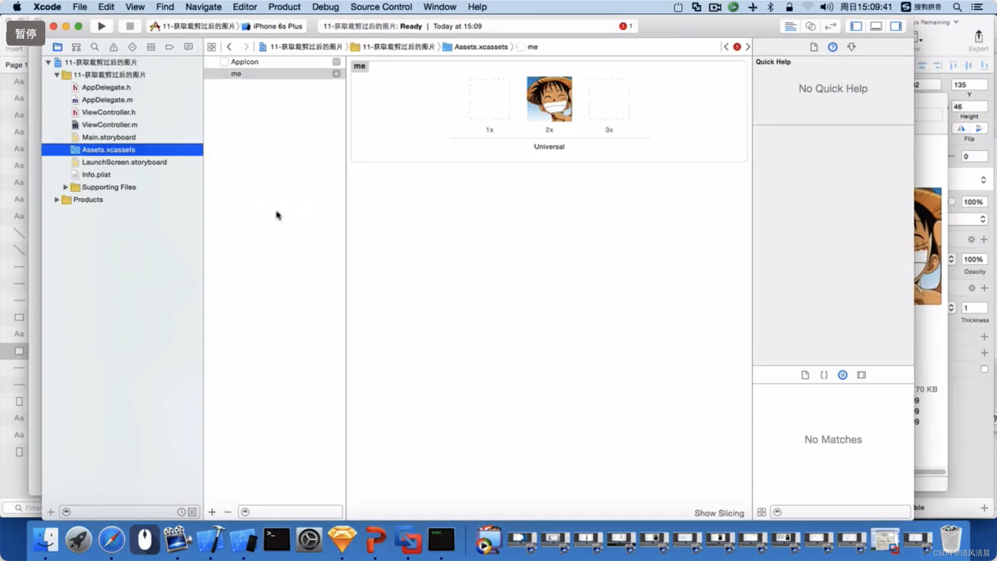This screenshot has height=561, width=997.
Task: Open Spotlight search in menu bar
Action: click(x=957, y=7)
